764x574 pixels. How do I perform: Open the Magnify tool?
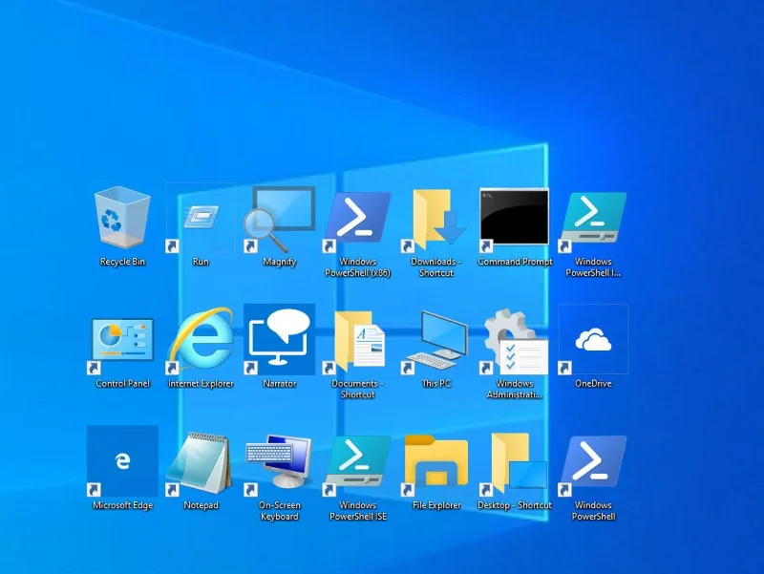coord(280,218)
